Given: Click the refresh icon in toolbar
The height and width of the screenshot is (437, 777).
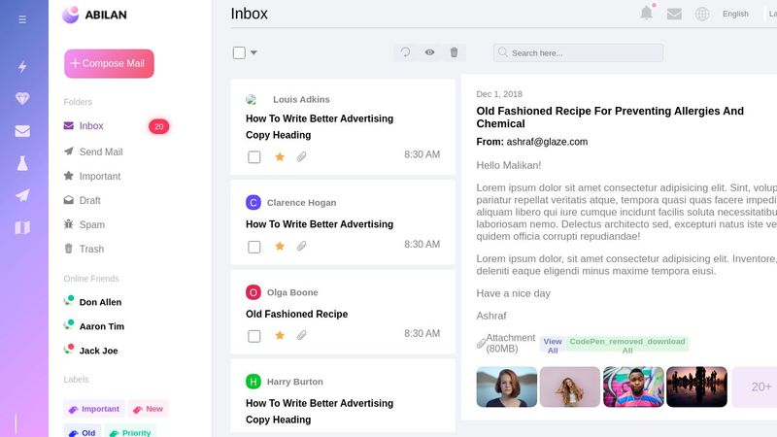Looking at the screenshot, I should point(406,52).
